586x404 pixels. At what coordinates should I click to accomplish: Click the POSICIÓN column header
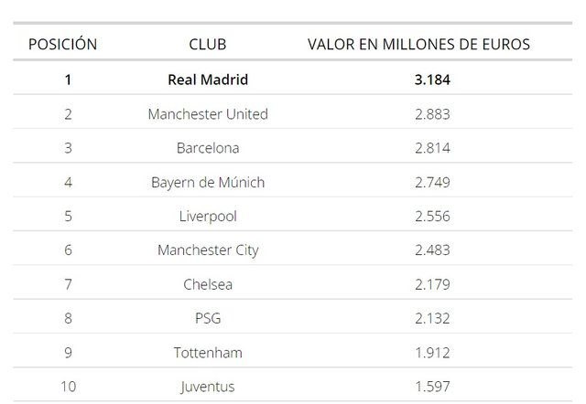click(63, 44)
